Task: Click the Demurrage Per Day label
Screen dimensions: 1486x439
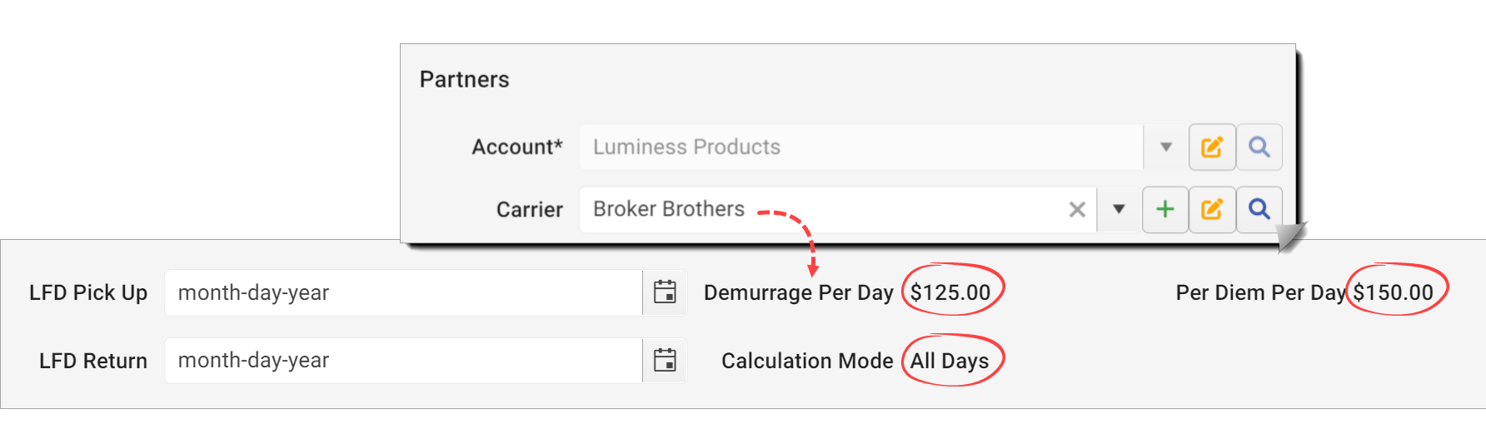Action: pos(798,292)
